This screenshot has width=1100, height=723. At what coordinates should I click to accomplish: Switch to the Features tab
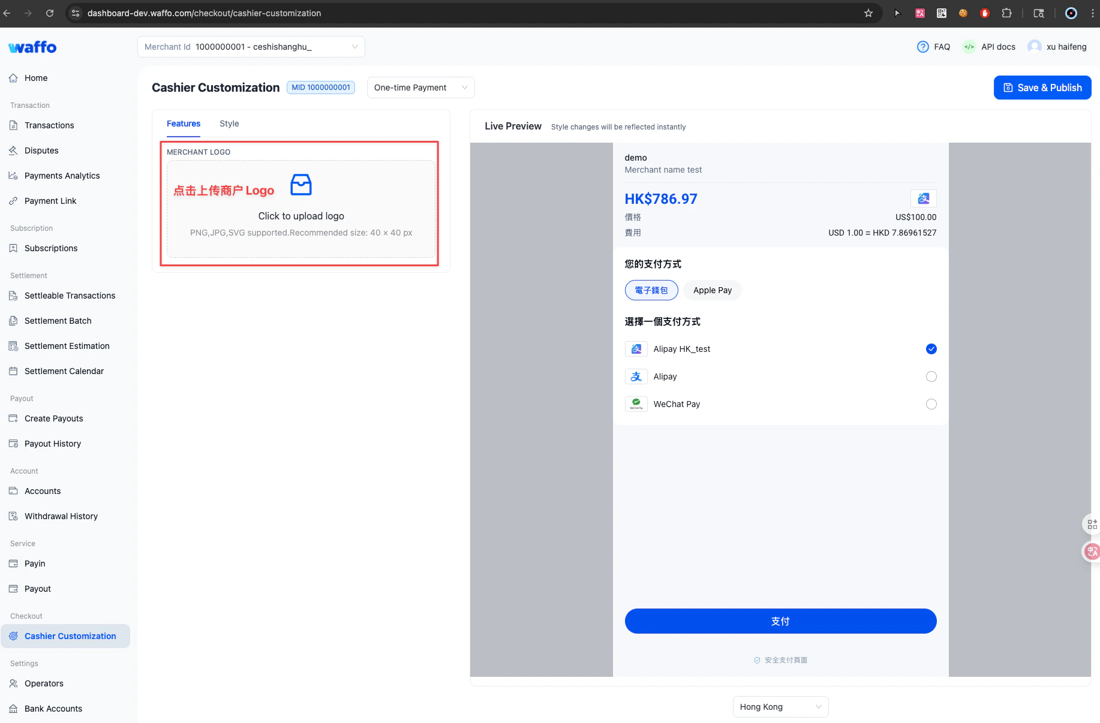[184, 123]
